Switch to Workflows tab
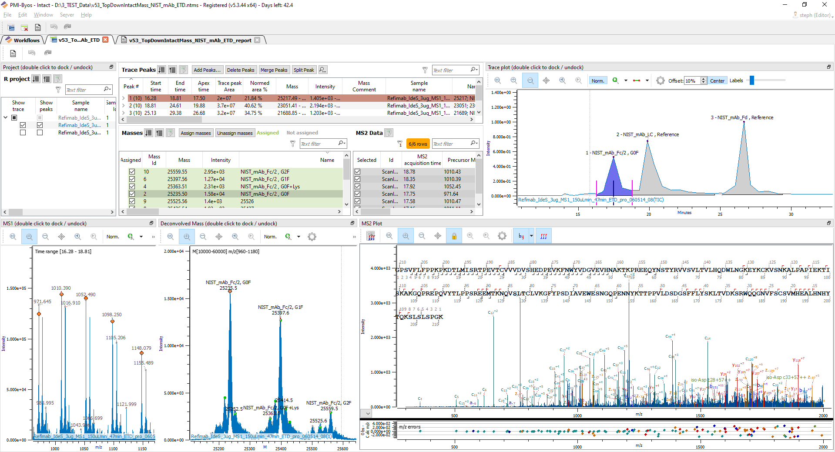835x452 pixels. [23, 40]
